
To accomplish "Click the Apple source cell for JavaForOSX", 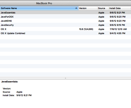I will (101, 17).
